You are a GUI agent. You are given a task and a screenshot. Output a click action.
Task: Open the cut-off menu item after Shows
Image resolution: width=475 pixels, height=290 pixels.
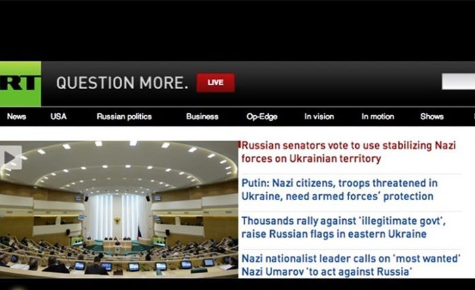(x=474, y=116)
